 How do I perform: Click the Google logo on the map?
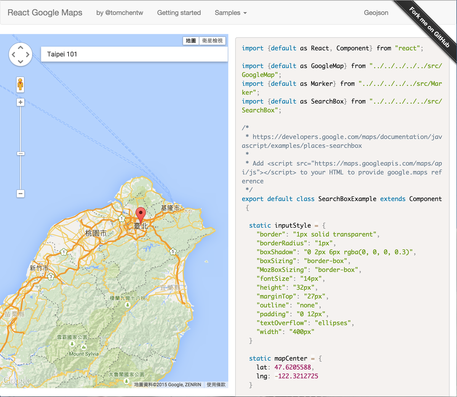pyautogui.click(x=16, y=380)
